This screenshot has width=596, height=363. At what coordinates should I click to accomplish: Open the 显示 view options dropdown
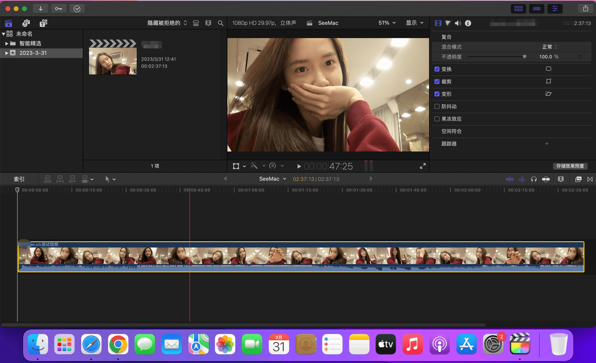[415, 23]
